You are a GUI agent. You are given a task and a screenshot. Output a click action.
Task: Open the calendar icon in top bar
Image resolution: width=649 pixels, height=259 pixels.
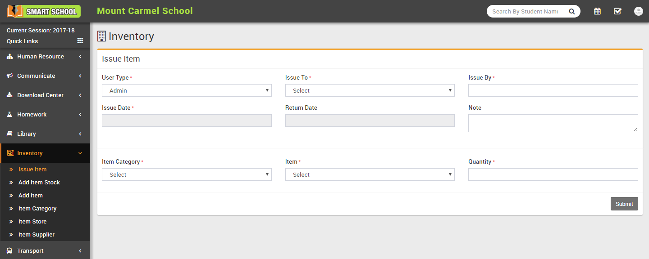(x=597, y=11)
